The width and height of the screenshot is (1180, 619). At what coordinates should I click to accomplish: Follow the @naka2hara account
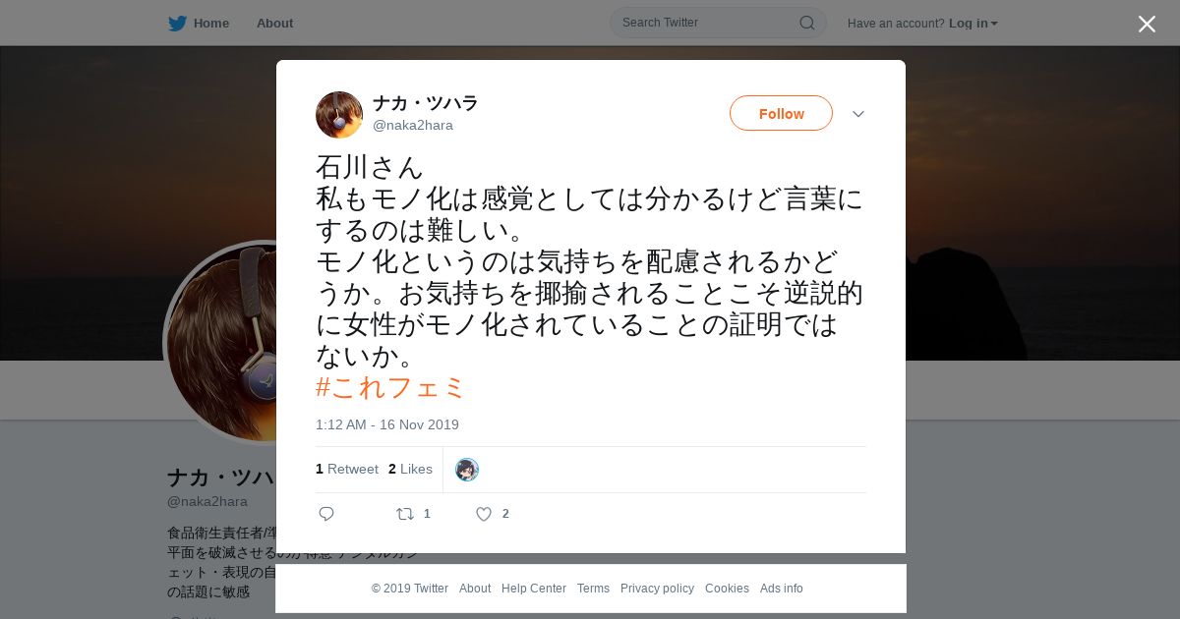coord(781,113)
